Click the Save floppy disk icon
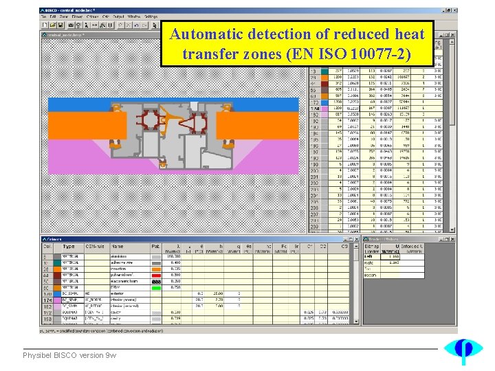 [60, 25]
